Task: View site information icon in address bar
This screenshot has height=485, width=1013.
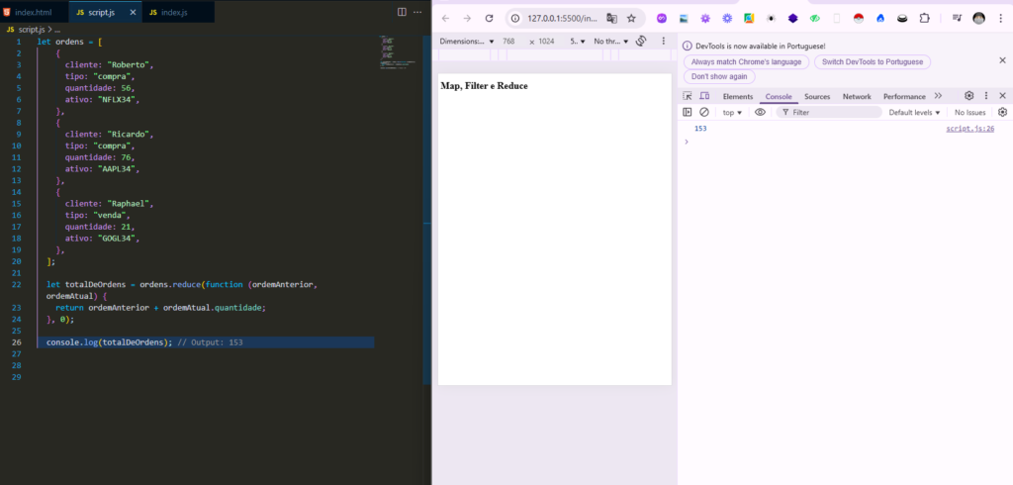Action: coord(515,18)
